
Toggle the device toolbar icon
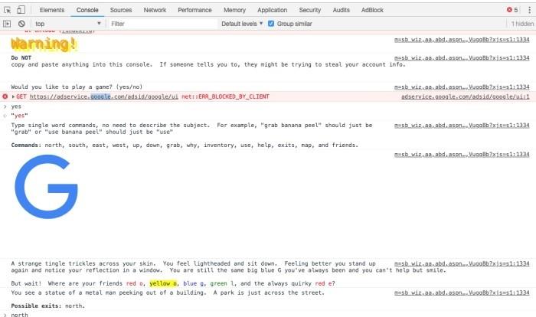(21, 10)
